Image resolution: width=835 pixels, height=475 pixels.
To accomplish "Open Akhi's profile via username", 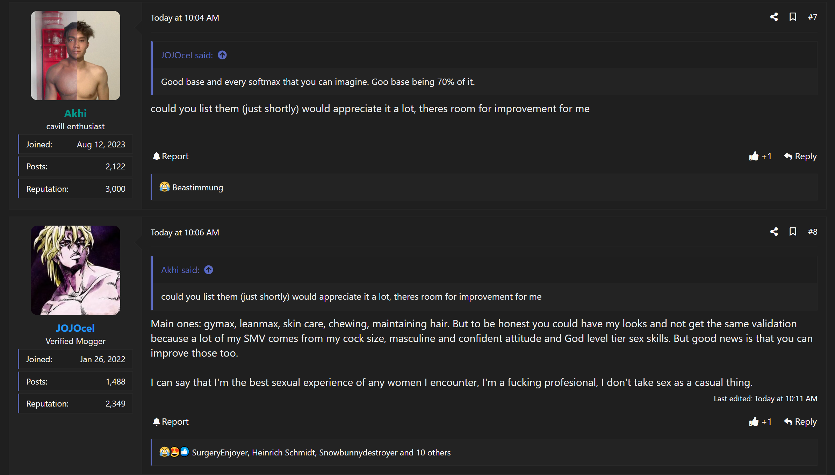I will (x=75, y=113).
